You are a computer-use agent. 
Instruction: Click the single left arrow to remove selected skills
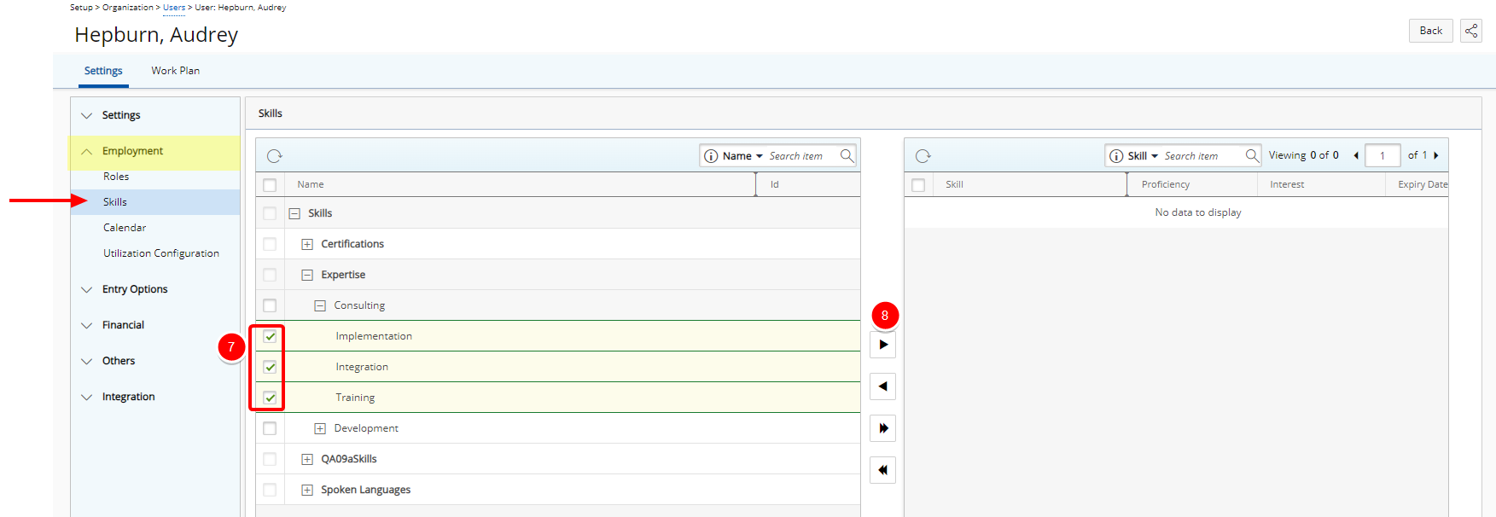882,386
